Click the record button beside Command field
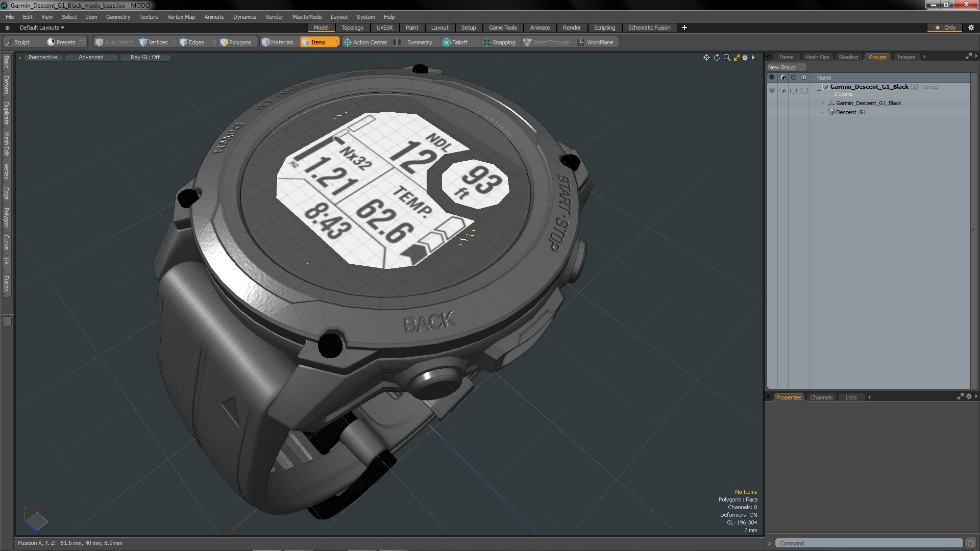 tap(971, 543)
